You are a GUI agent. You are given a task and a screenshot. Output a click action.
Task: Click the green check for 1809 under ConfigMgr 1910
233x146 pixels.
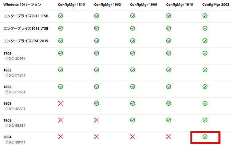tap(169, 86)
